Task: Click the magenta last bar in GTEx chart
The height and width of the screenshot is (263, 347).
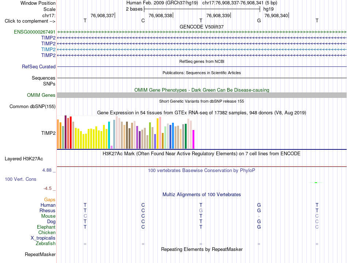Action: [x=194, y=139]
